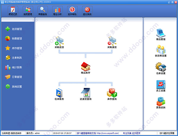Click the pie chart icon beside 销售管理
The height and width of the screenshot is (136, 178).
pos(8,39)
